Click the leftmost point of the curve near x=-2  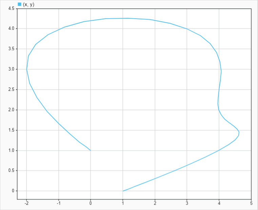[x=27, y=69]
